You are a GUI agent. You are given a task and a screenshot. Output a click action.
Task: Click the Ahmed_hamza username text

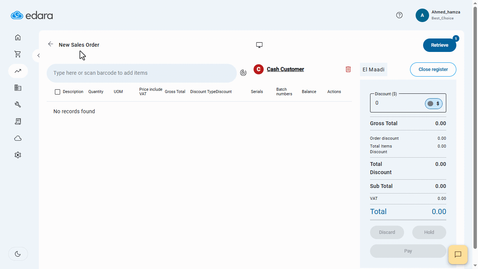pyautogui.click(x=446, y=12)
